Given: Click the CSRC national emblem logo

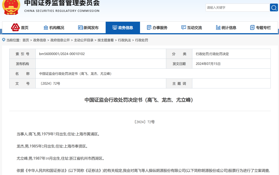Looking at the screenshot, I should click(11, 7).
